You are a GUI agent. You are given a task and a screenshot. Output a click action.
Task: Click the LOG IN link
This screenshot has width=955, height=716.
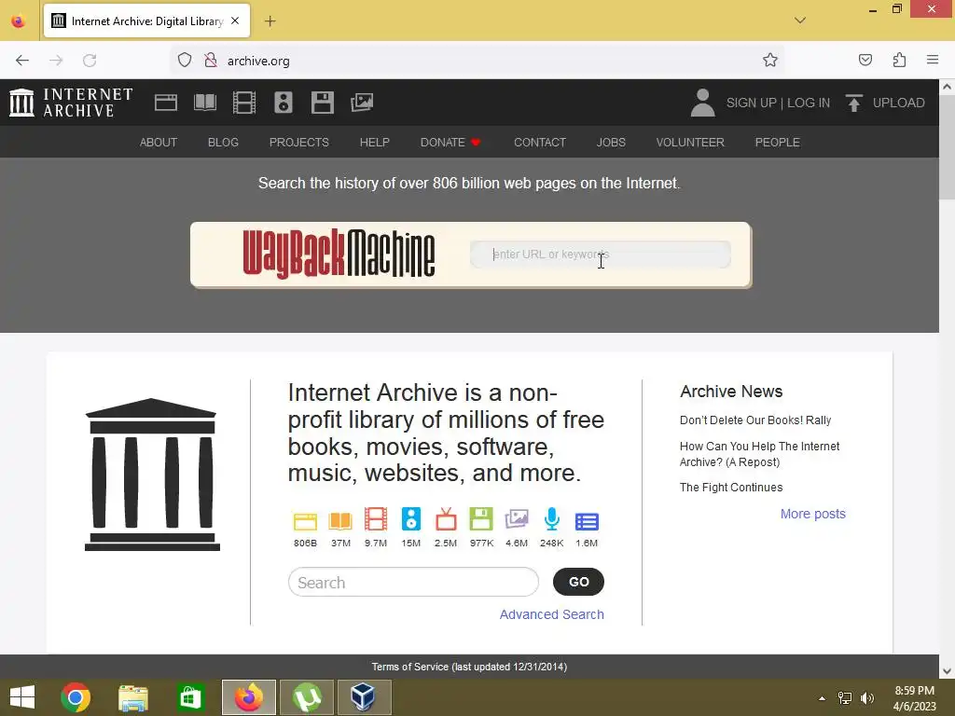(x=809, y=103)
